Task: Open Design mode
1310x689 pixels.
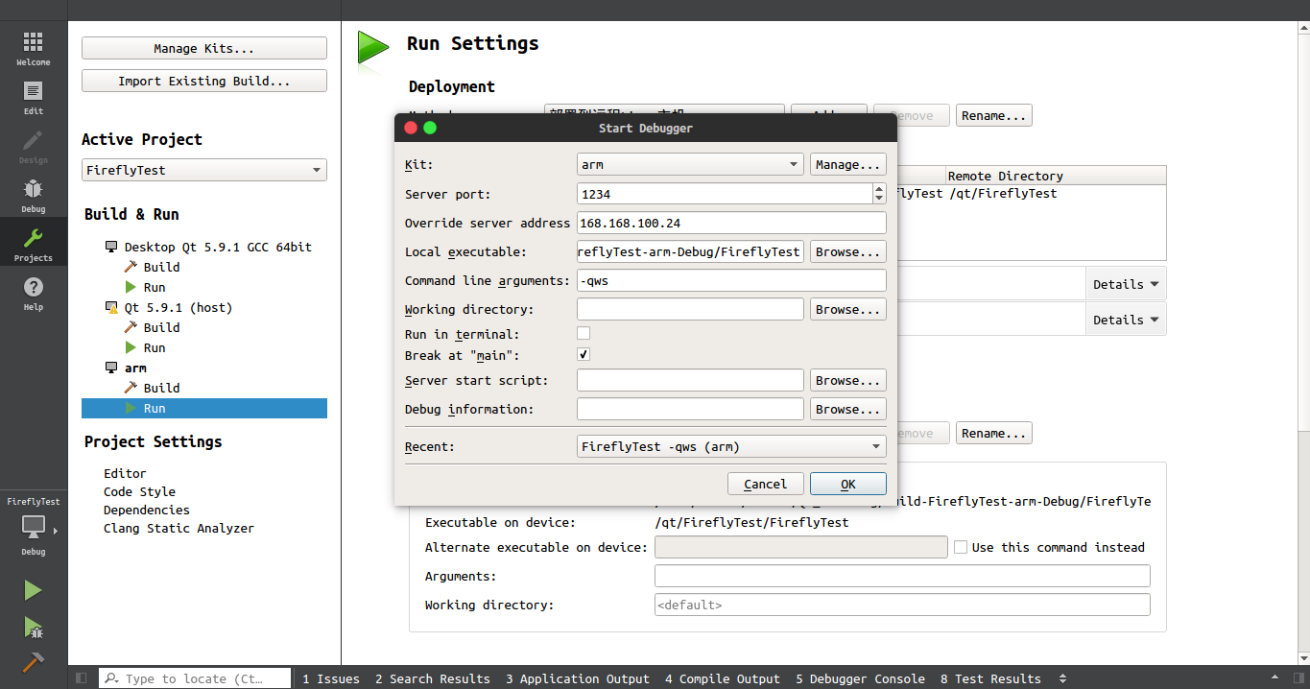Action: tap(34, 147)
